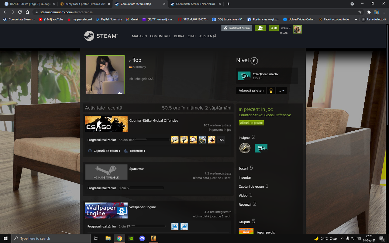Viewport: 389px width, 243px height.
Task: Open the green notifications envelope with 3
Action: coord(274,28)
